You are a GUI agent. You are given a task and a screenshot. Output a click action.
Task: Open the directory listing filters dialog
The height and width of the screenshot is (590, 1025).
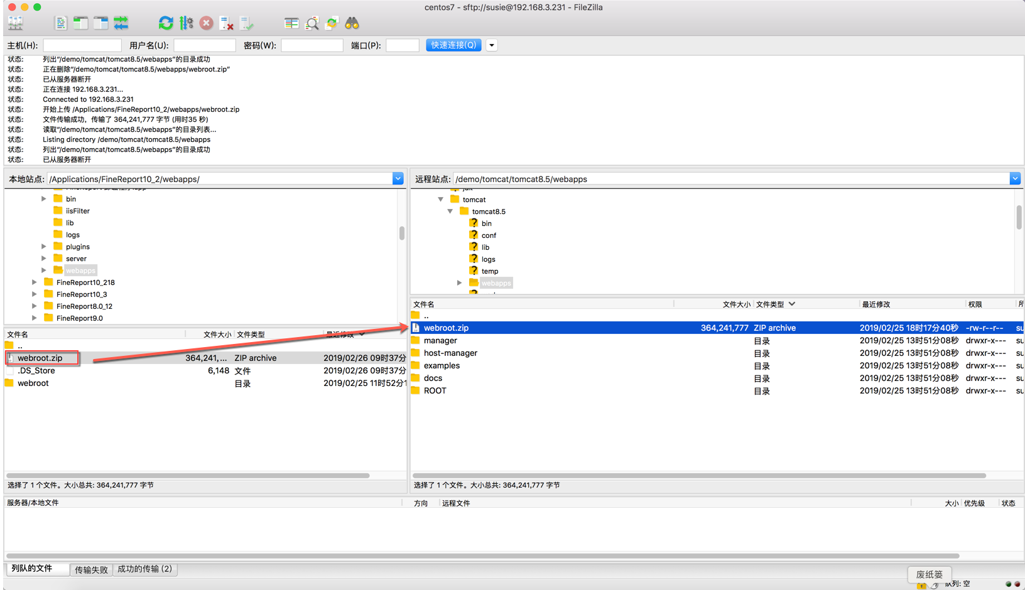(291, 23)
